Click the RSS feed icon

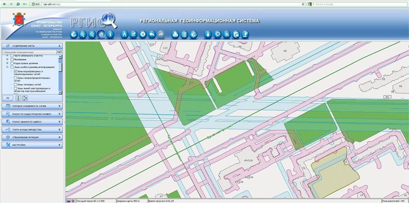pyautogui.click(x=226, y=35)
